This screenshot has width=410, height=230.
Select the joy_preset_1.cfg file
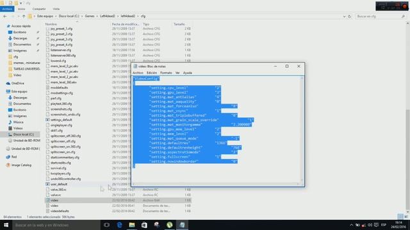point(61,28)
